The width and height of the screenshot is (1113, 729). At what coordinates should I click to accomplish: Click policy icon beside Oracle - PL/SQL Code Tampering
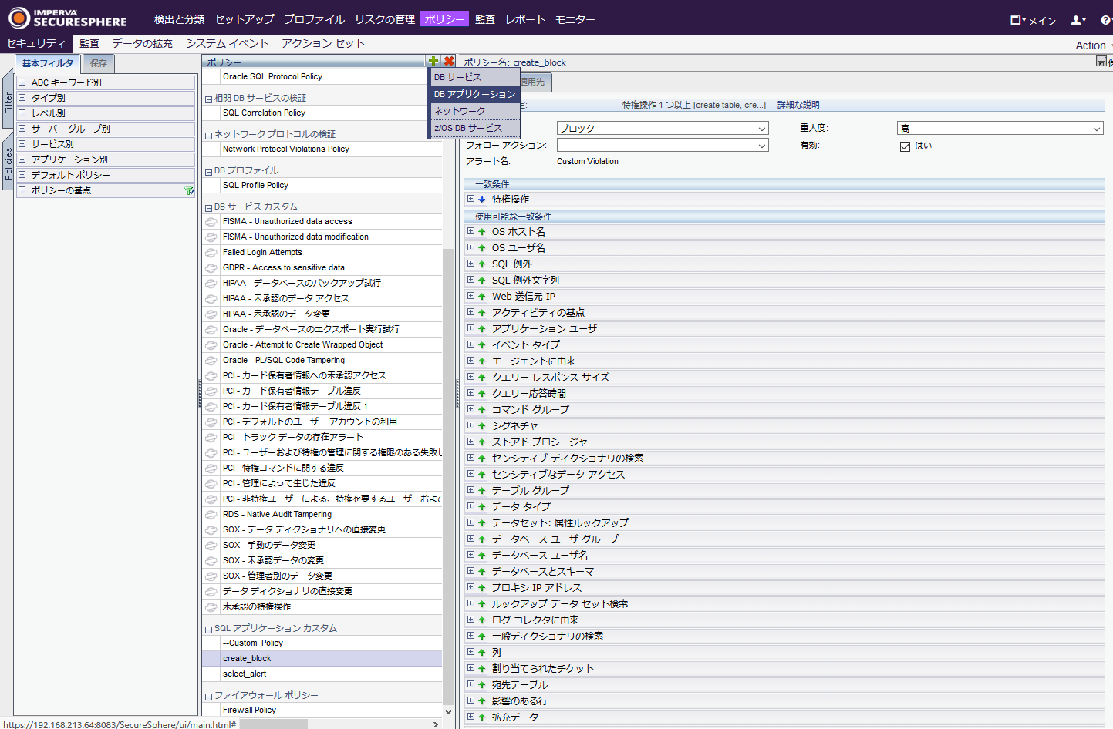coord(211,360)
